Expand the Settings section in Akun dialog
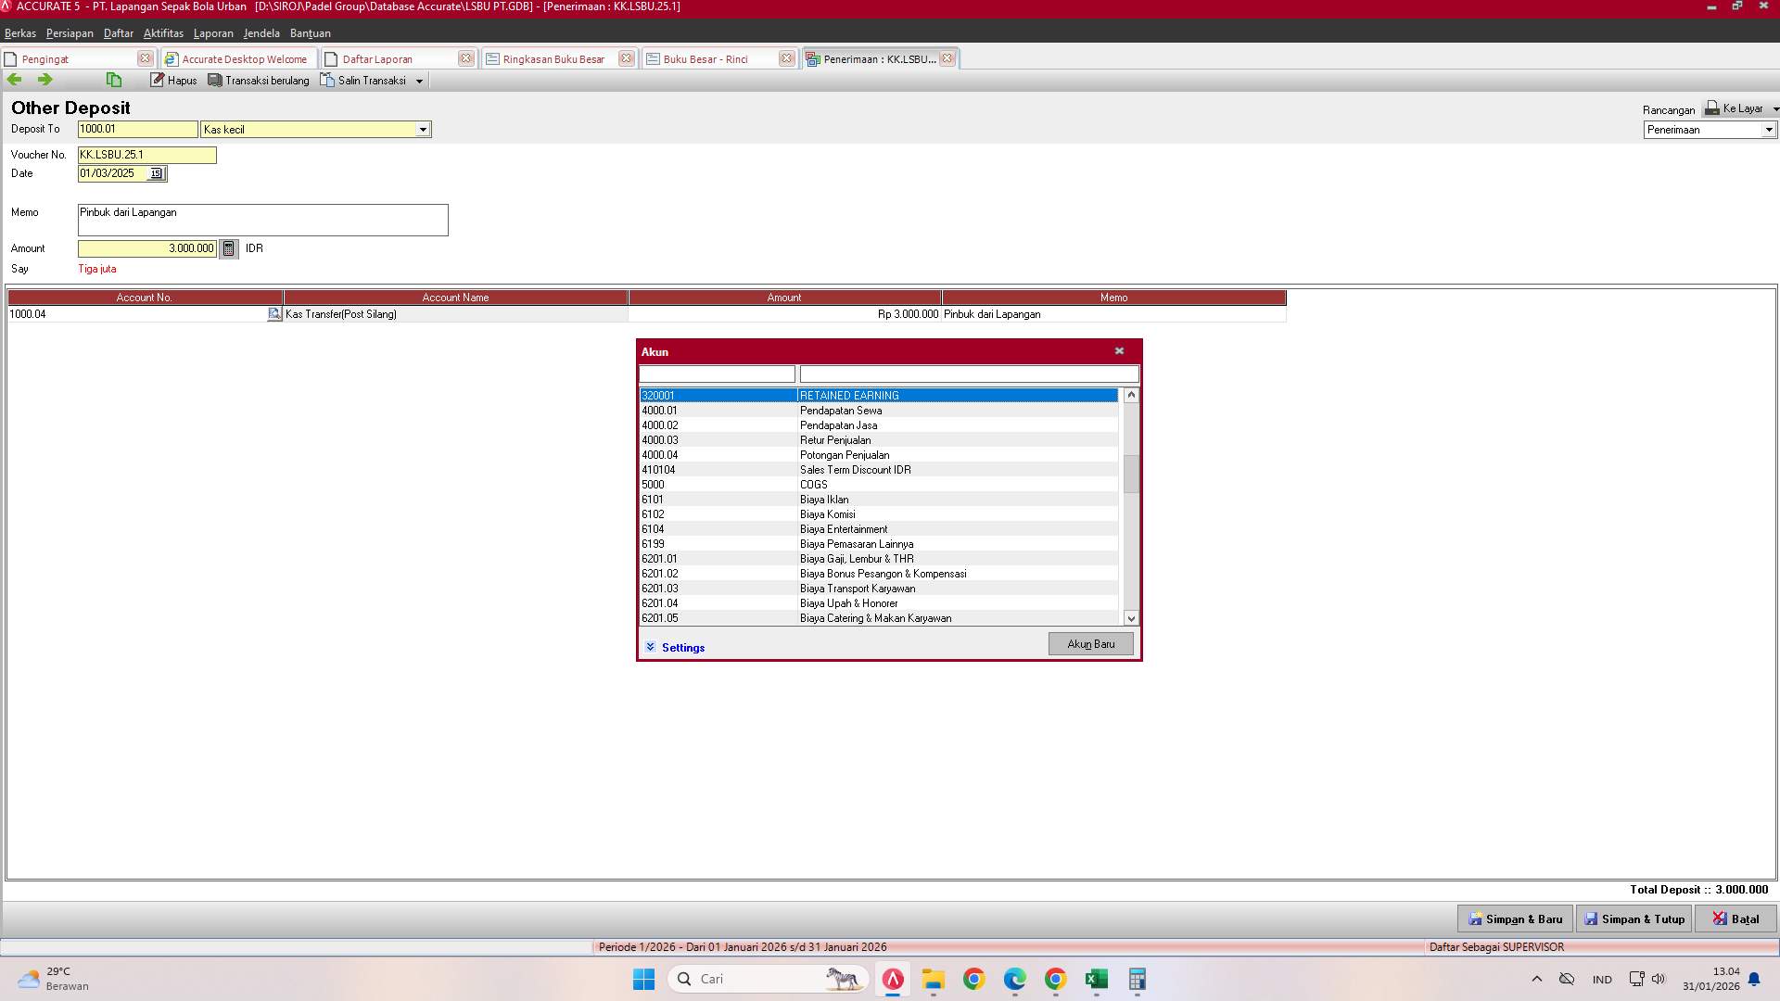Image resolution: width=1780 pixels, height=1001 pixels. coord(676,647)
